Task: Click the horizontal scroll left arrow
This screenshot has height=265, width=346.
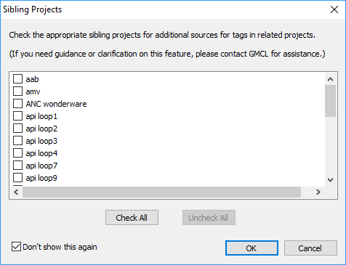Action: pos(16,192)
